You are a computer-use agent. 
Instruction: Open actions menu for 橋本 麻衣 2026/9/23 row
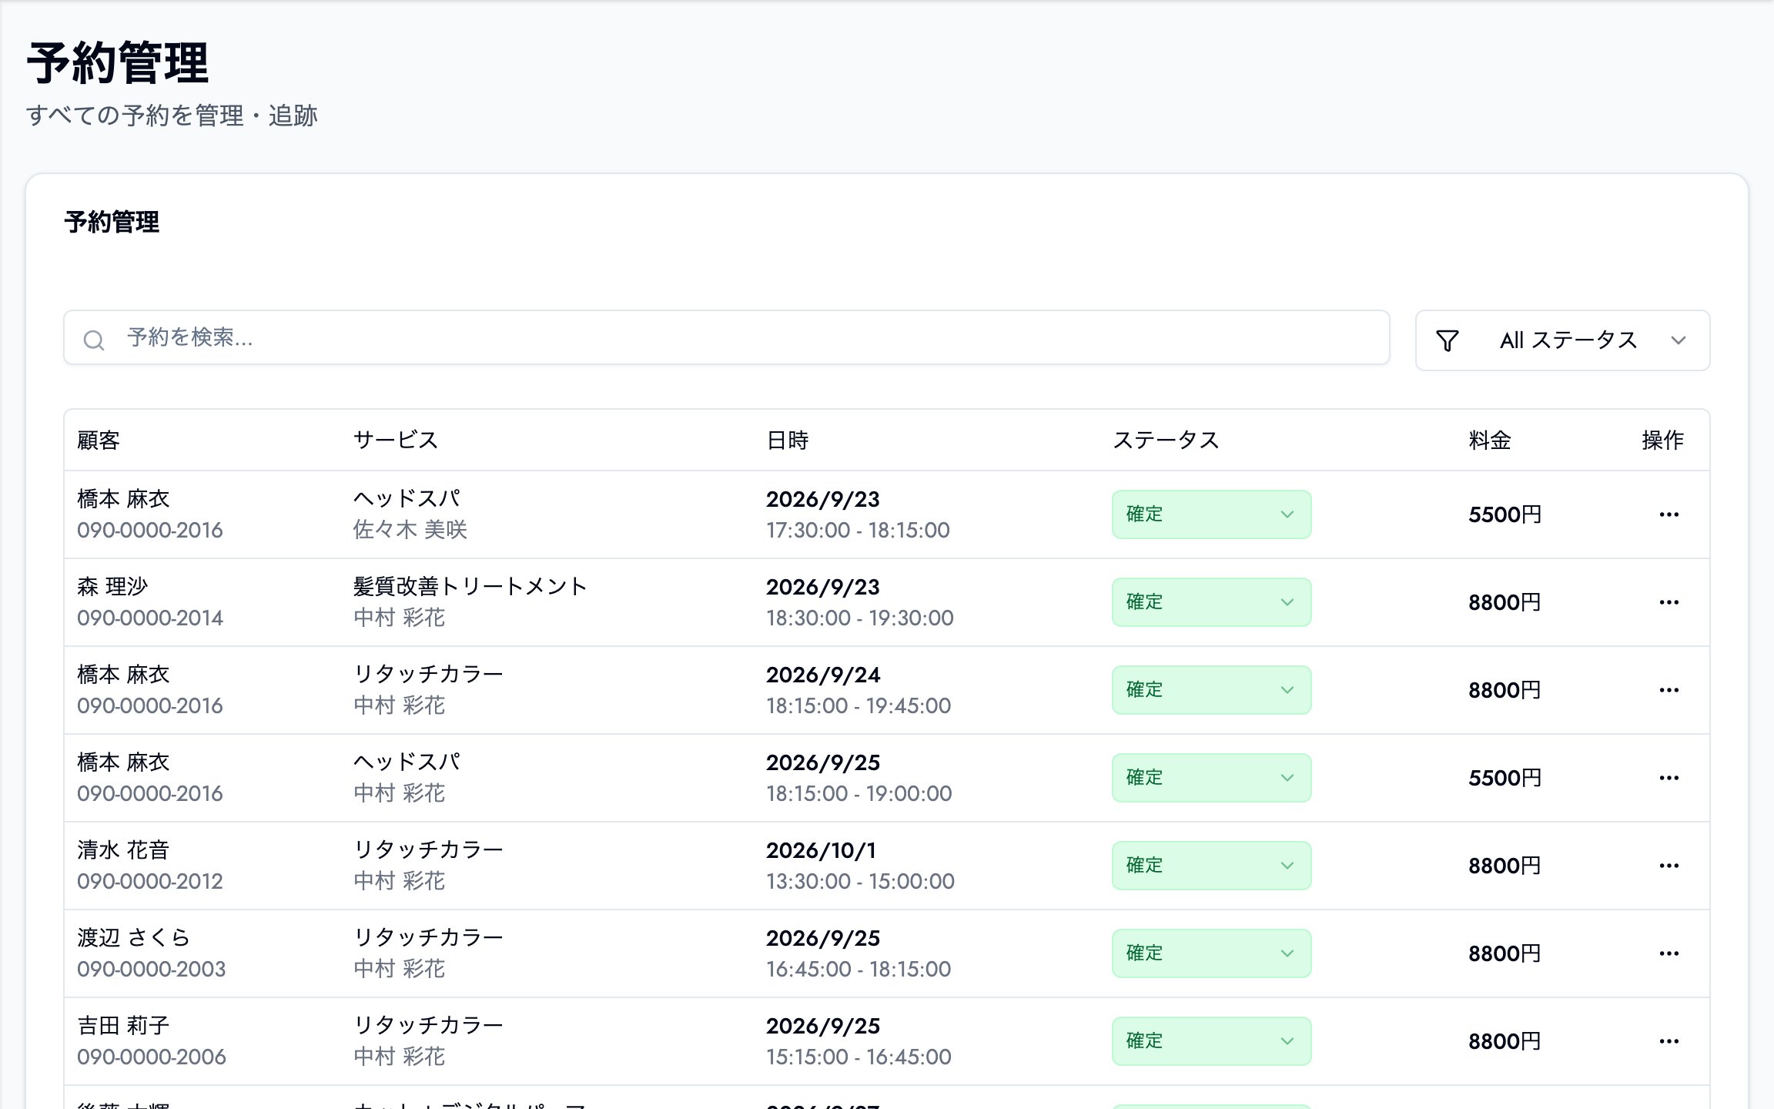tap(1669, 514)
